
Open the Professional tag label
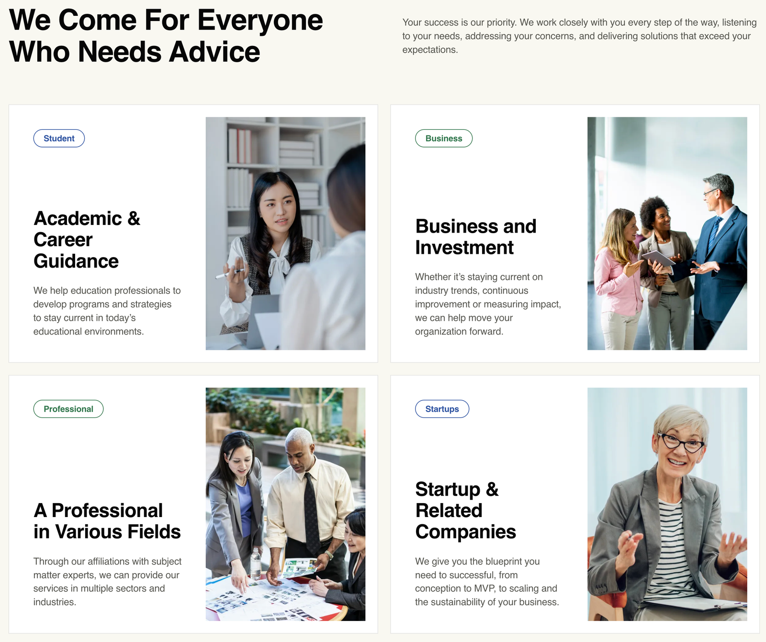pos(68,409)
